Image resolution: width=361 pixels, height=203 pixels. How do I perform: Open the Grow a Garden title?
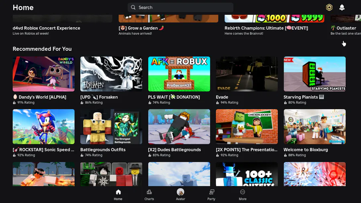tap(141, 28)
